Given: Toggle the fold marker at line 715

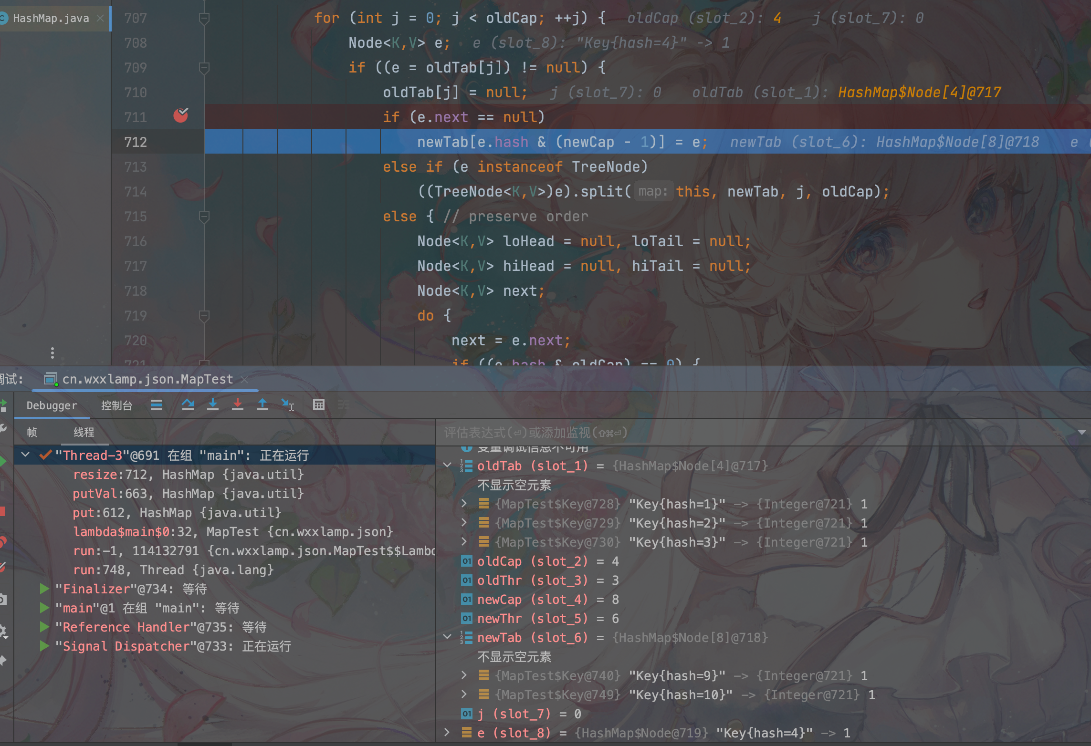Looking at the screenshot, I should [x=204, y=217].
